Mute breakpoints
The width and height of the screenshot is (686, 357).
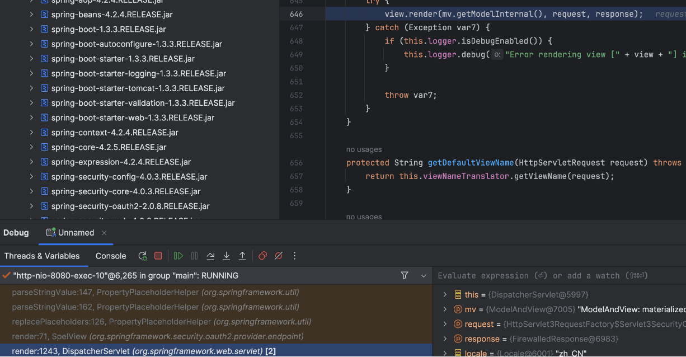point(279,256)
